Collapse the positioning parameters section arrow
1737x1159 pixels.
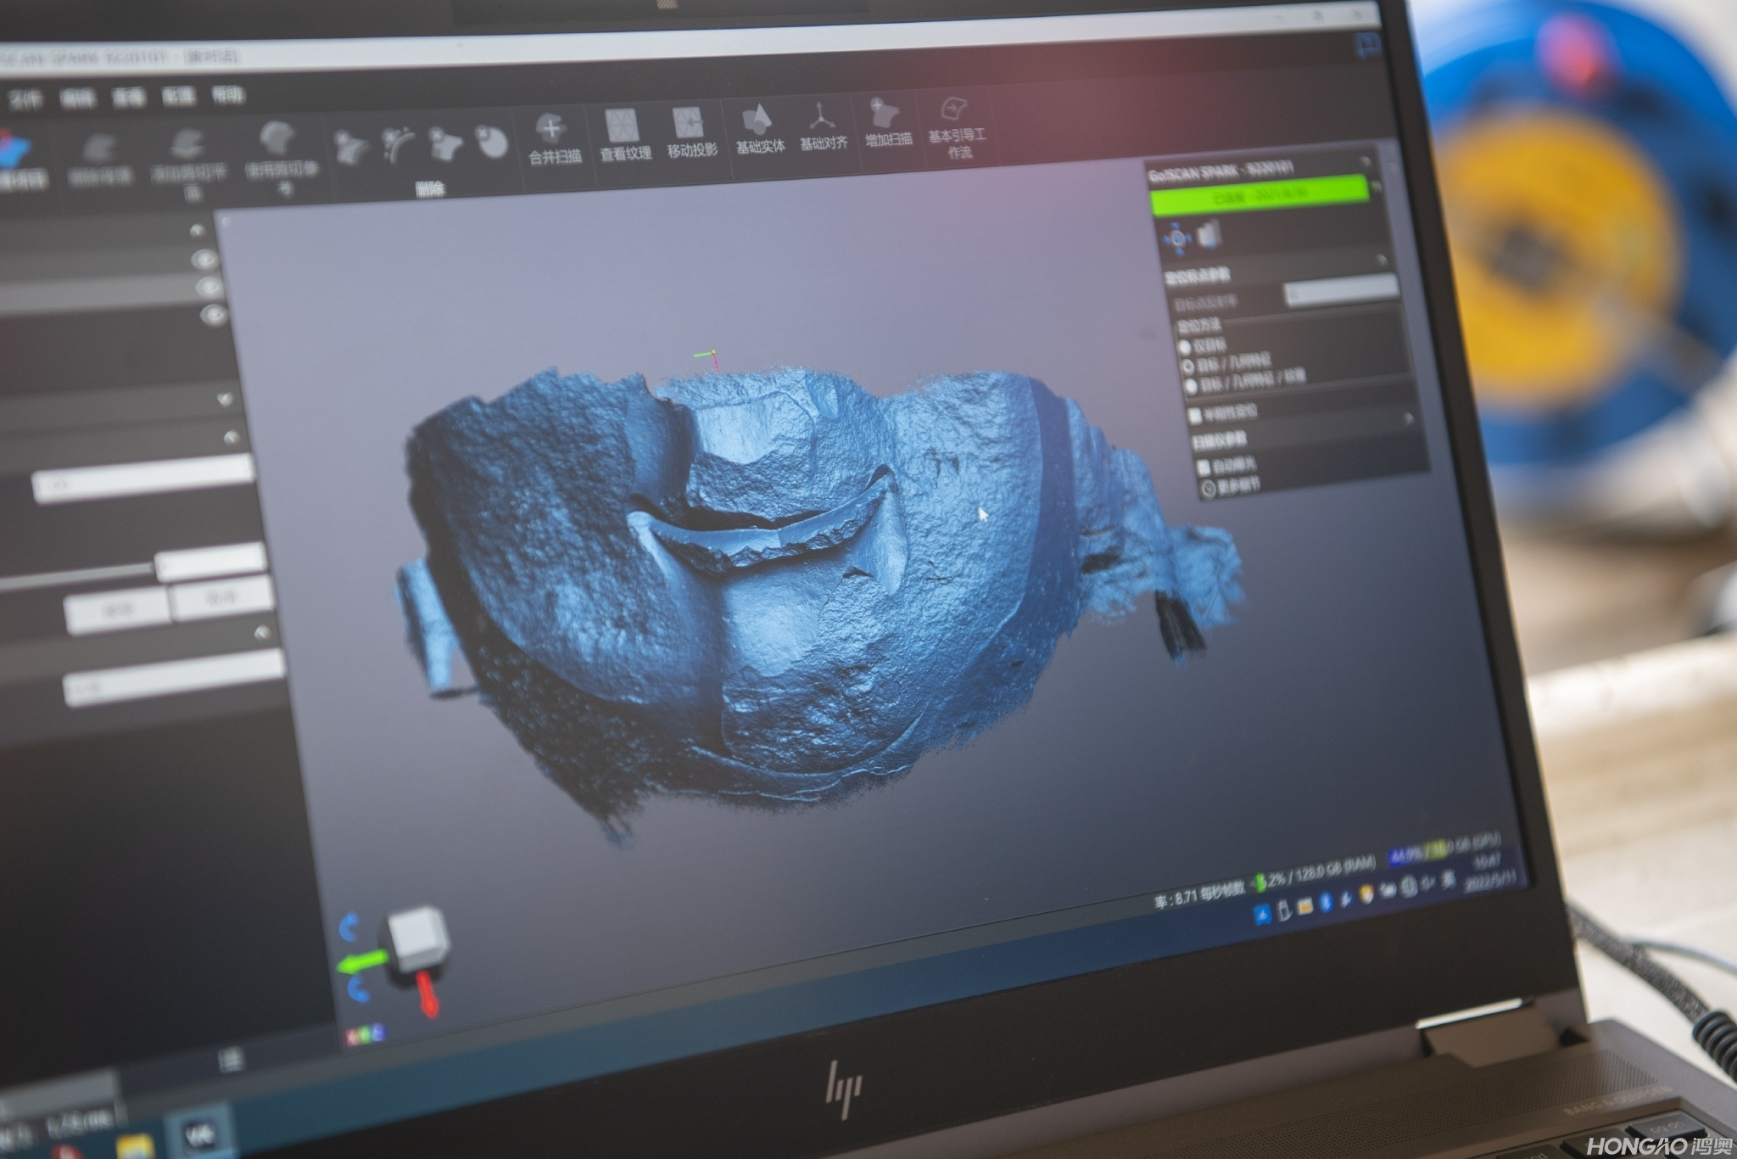click(1380, 261)
